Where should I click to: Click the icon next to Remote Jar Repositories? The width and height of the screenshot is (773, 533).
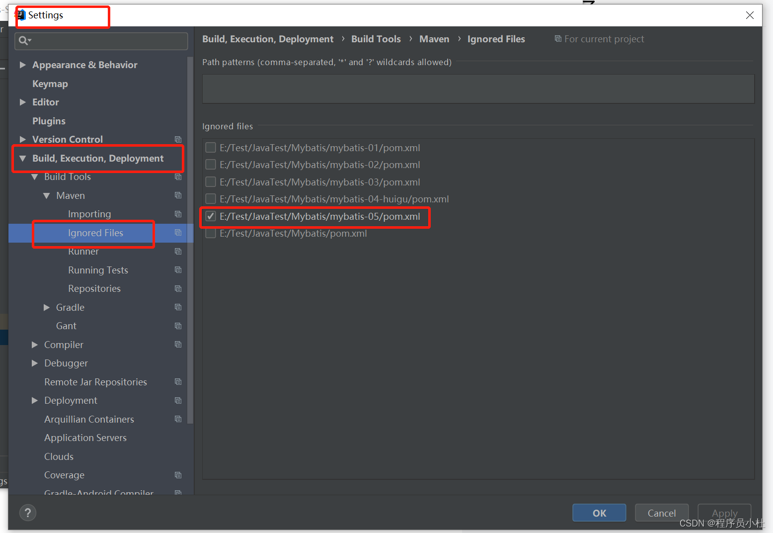178,381
